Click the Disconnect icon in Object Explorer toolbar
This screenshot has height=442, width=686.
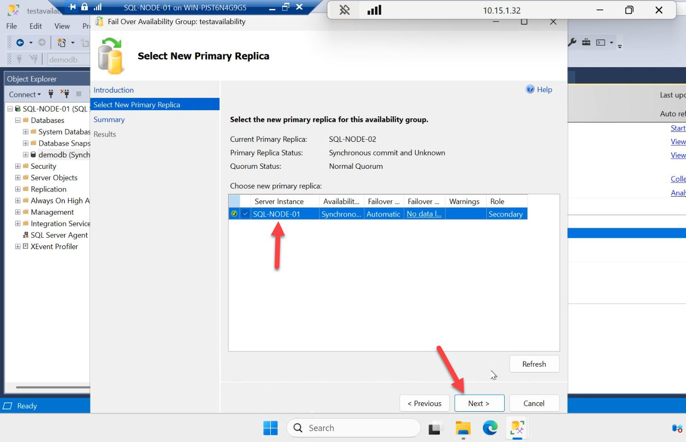coord(65,94)
